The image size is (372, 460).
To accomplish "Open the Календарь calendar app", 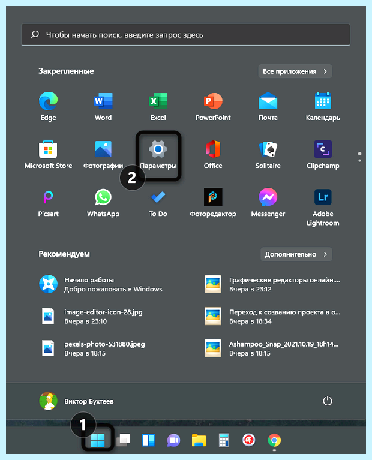I will coord(323,106).
